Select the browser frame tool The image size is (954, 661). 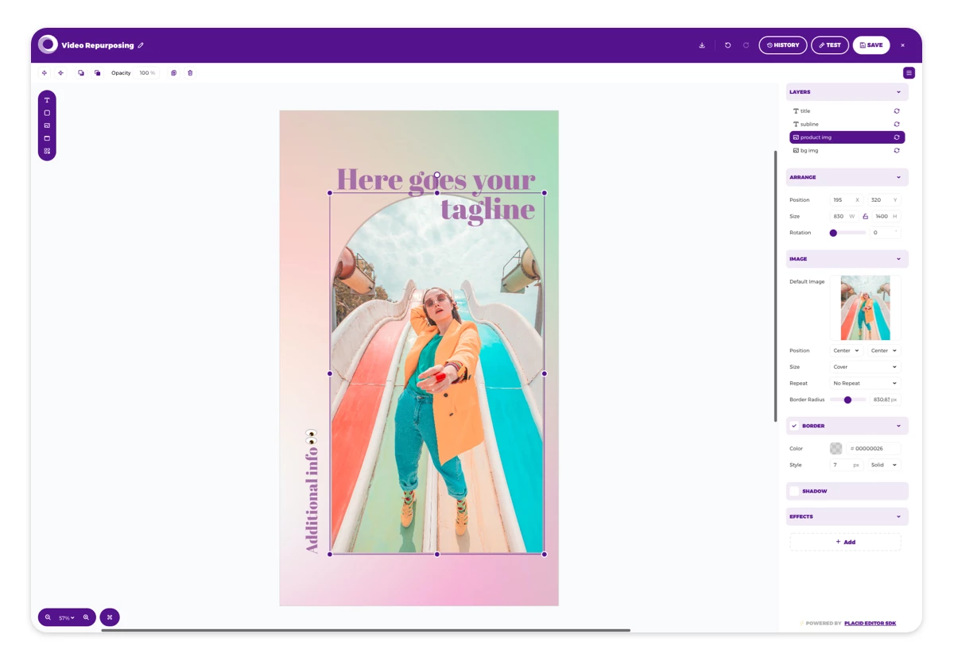(47, 138)
